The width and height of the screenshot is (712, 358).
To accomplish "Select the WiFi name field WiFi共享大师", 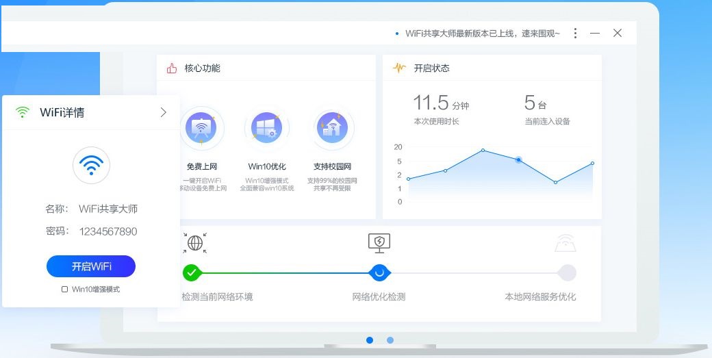I will click(x=108, y=209).
